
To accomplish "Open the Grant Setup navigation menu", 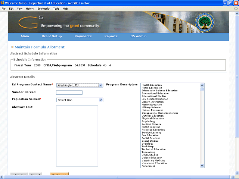I will click(x=52, y=37).
